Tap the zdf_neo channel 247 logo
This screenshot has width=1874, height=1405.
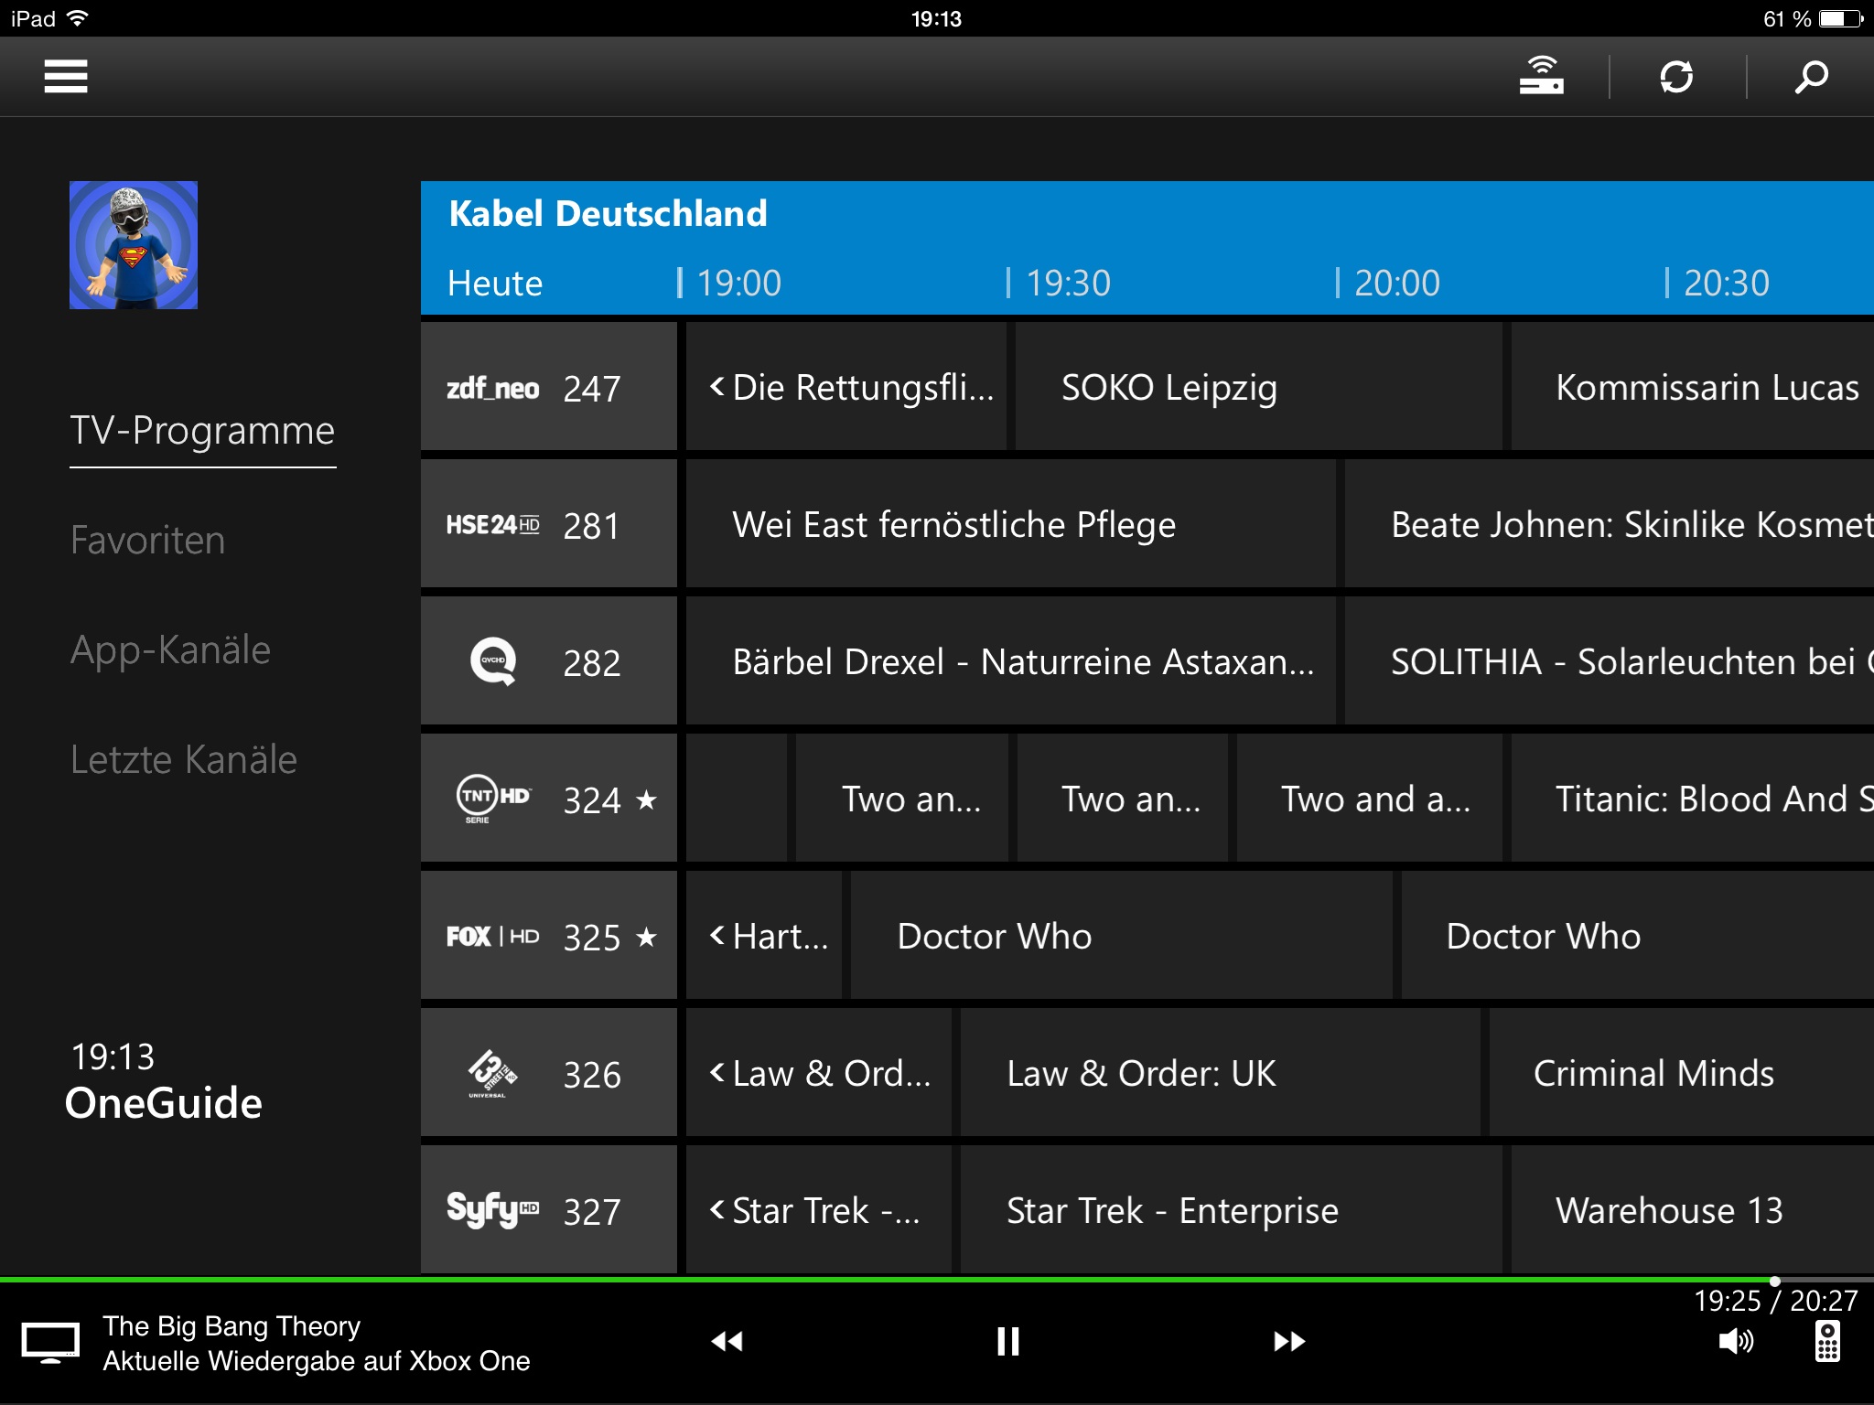[492, 388]
